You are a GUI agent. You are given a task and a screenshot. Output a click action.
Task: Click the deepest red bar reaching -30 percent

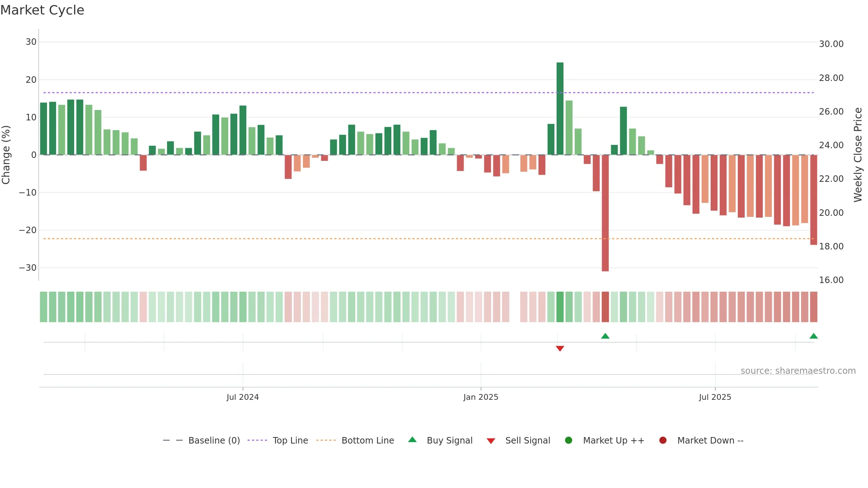point(605,213)
